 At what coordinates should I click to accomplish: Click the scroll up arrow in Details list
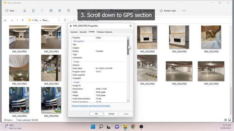(x=128, y=37)
